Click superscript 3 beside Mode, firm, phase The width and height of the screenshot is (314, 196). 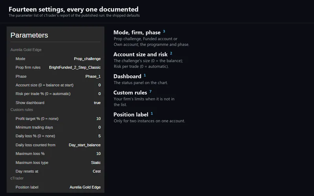164,31
